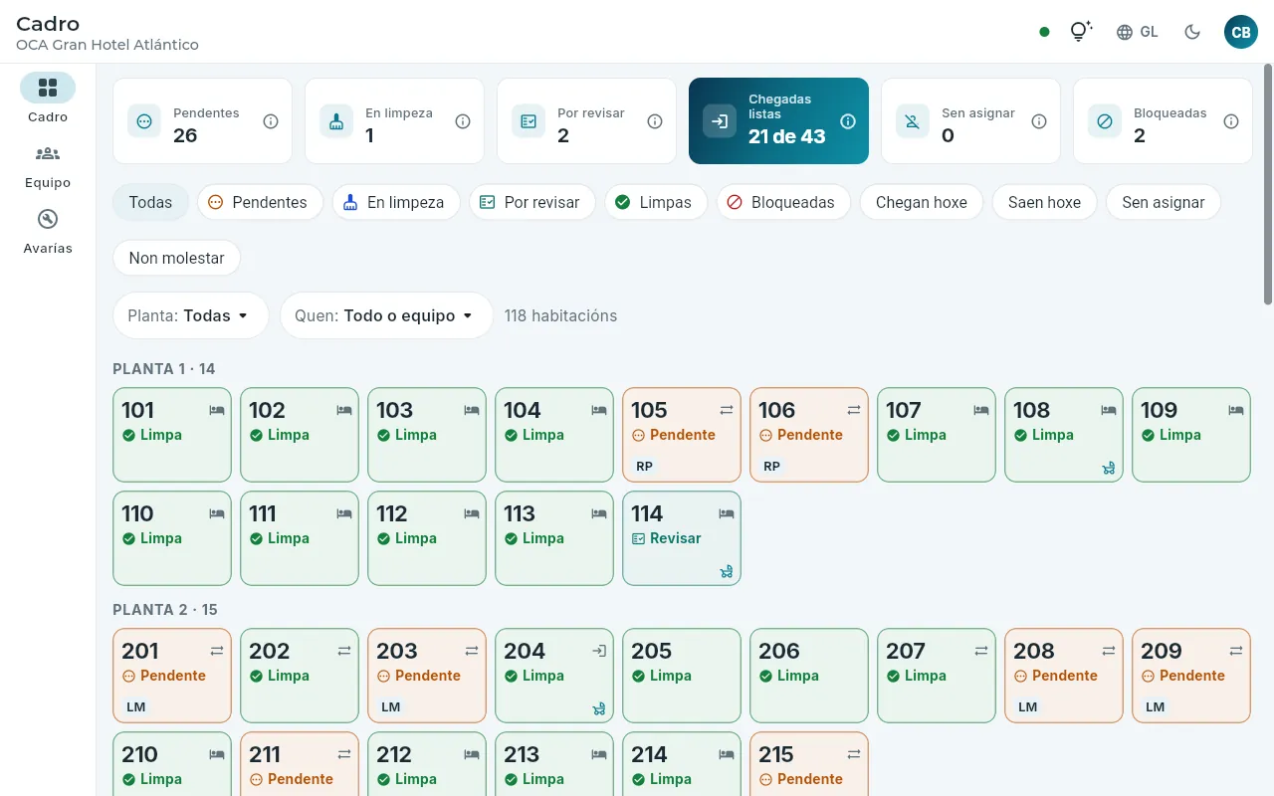1274x796 pixels.
Task: Toggle dark mode moon icon
Action: pos(1192,32)
